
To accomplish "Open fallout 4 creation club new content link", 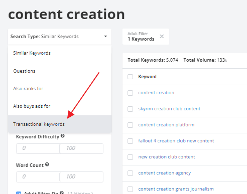I will [176, 141].
